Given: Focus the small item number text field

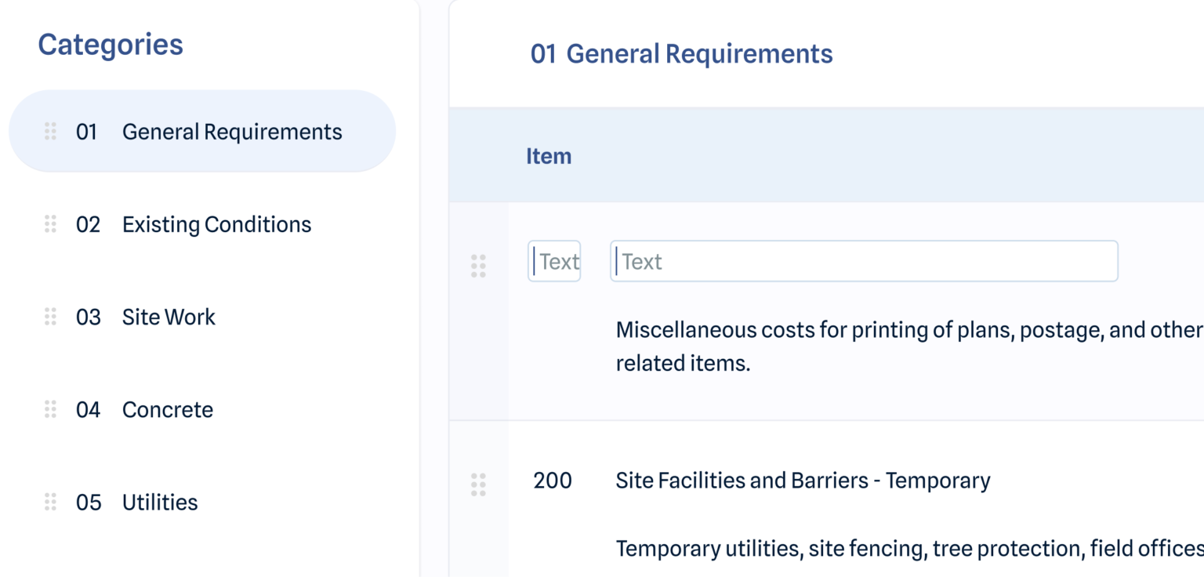Looking at the screenshot, I should (x=554, y=261).
